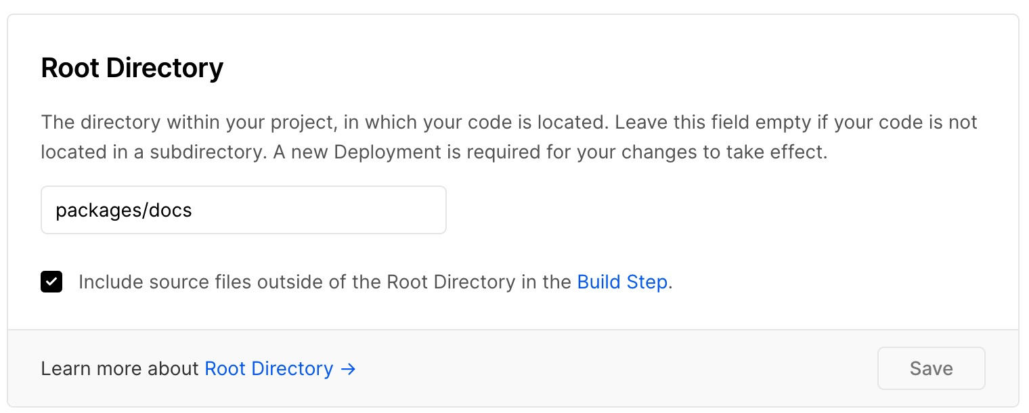Click the period after the Build Step link

point(670,283)
